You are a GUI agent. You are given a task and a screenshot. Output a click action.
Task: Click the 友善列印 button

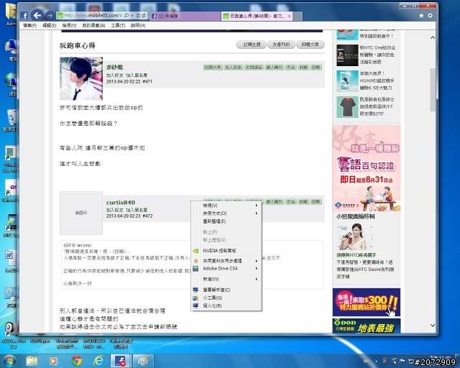pos(281,45)
